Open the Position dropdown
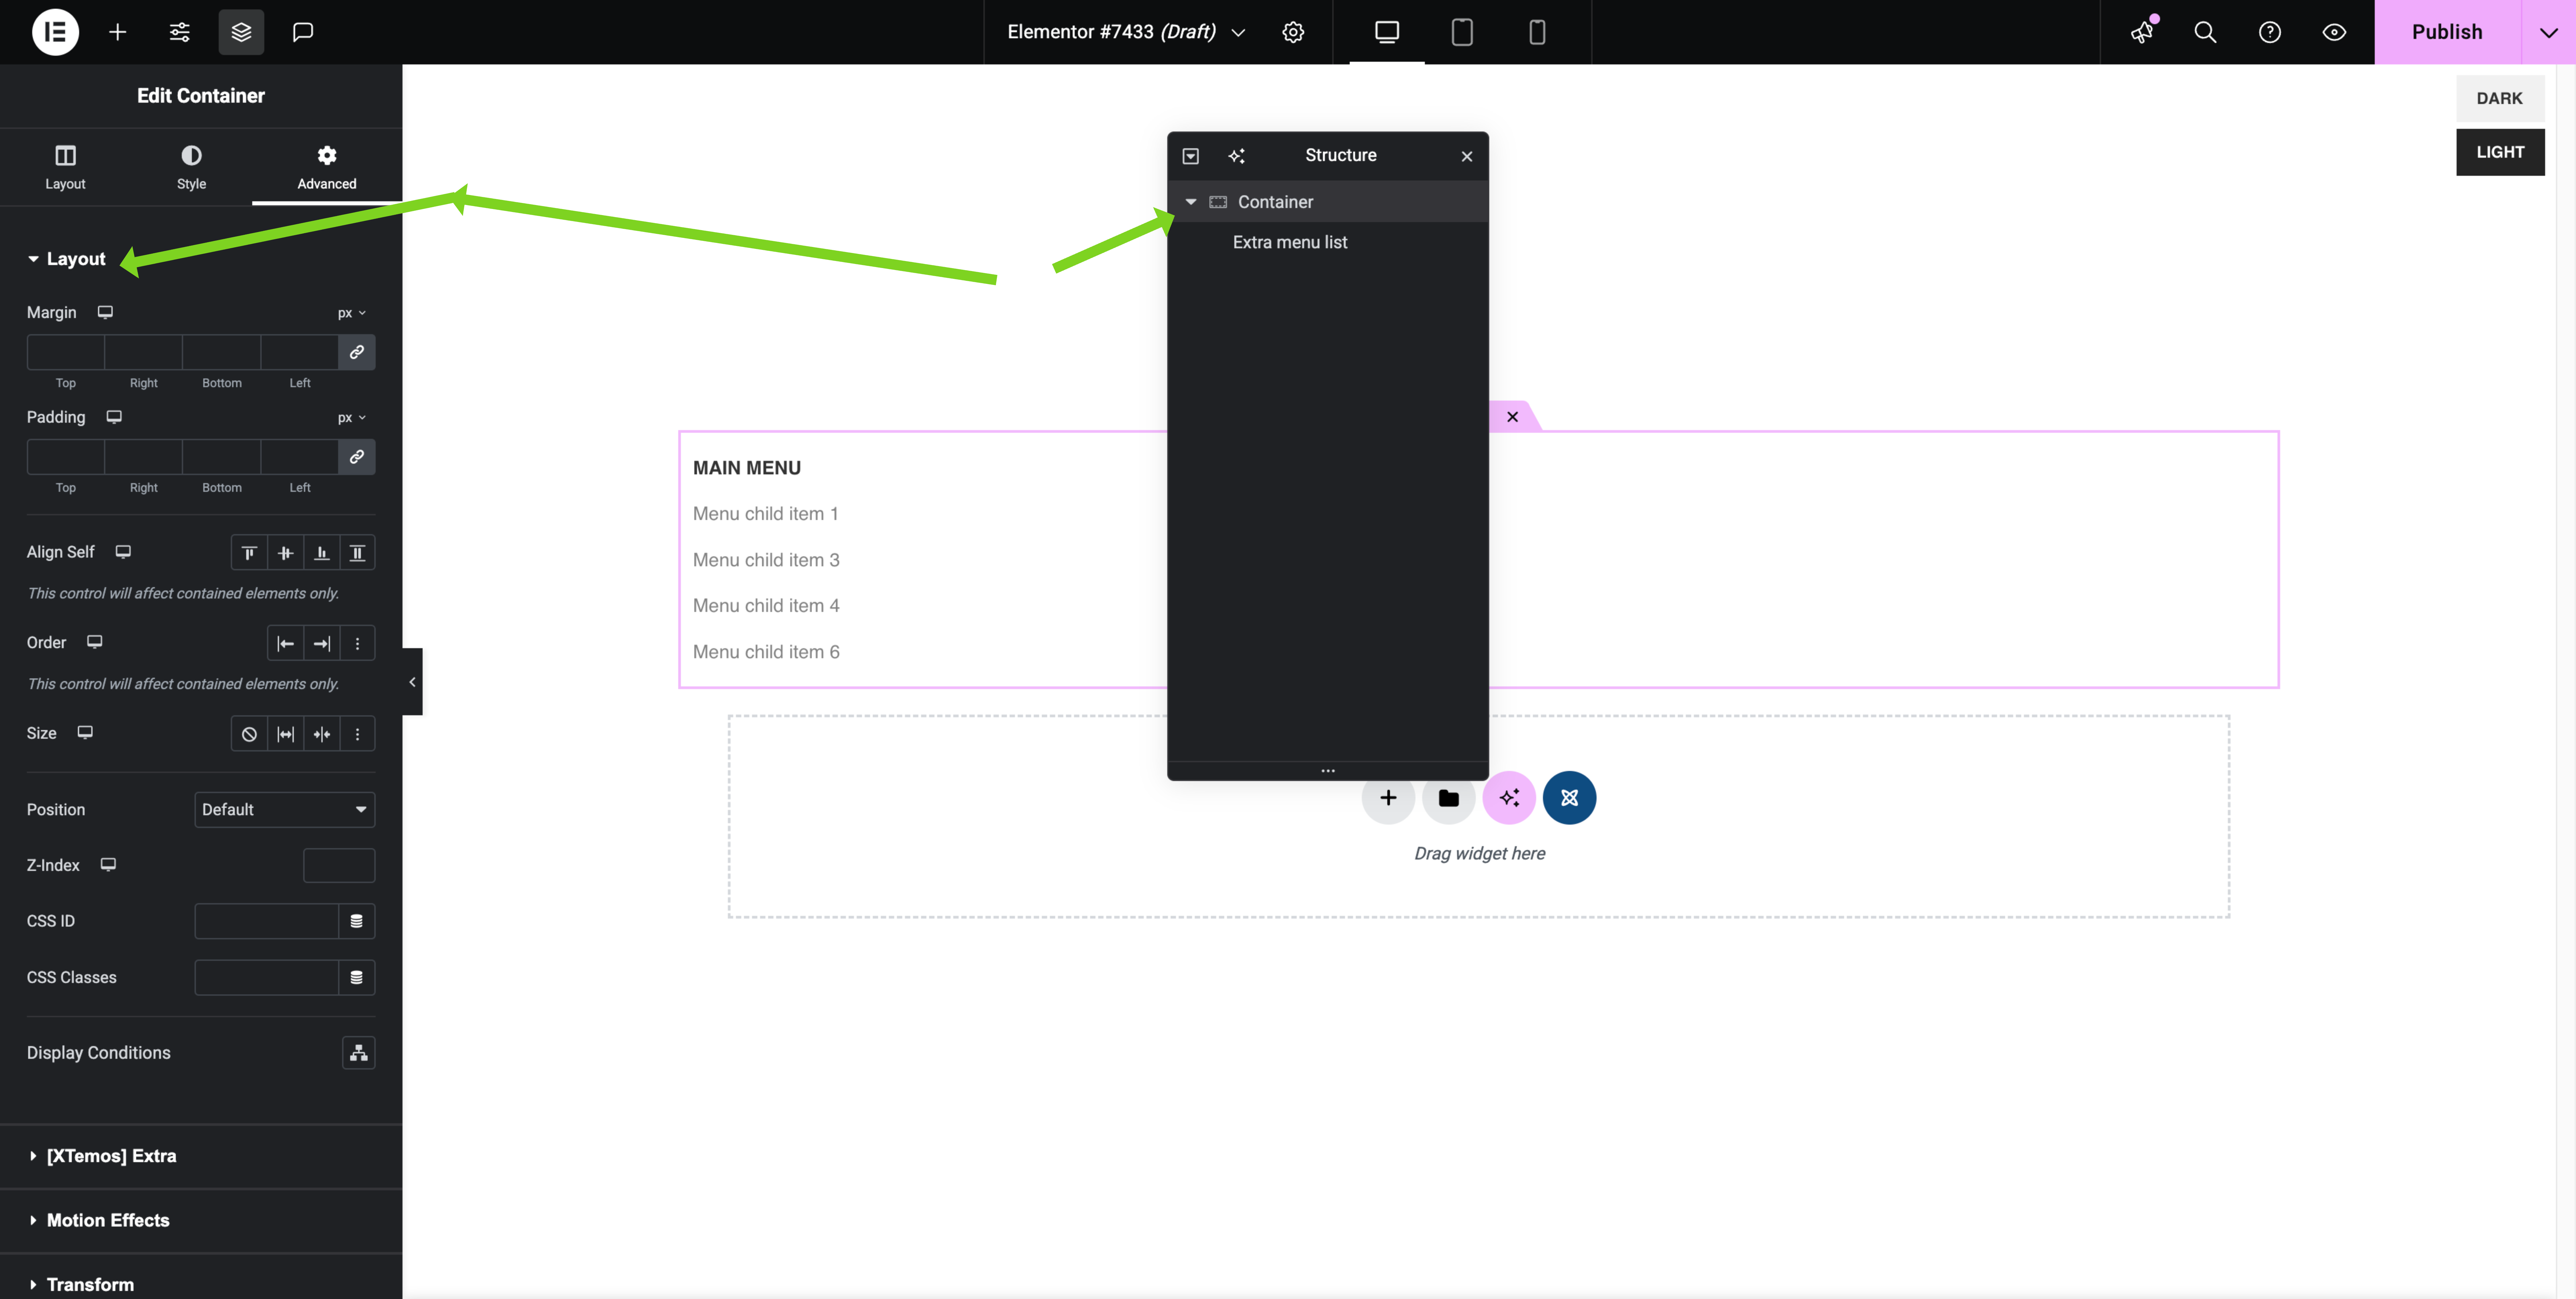Viewport: 2576px width, 1299px height. coord(285,810)
